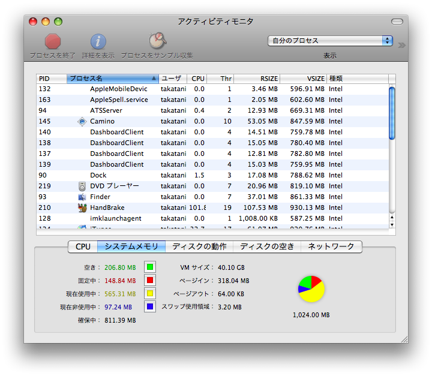Select the ATSServer process row
This screenshot has height=376, width=432.
(x=212, y=110)
